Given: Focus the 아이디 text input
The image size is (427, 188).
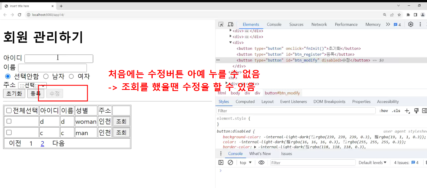Looking at the screenshot, I should click(59, 59).
